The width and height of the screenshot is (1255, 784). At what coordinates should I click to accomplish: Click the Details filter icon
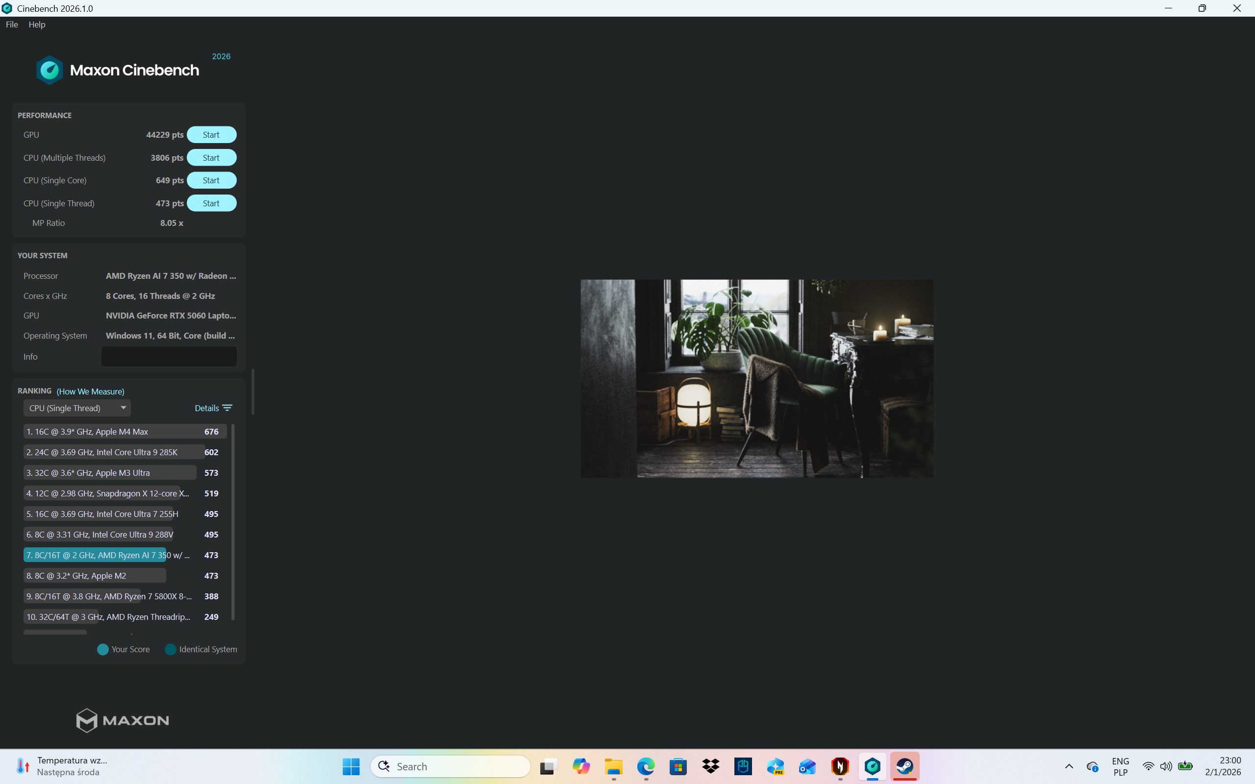[227, 408]
